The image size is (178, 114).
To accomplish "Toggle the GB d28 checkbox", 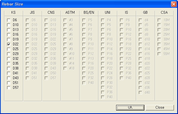I will [140, 78].
